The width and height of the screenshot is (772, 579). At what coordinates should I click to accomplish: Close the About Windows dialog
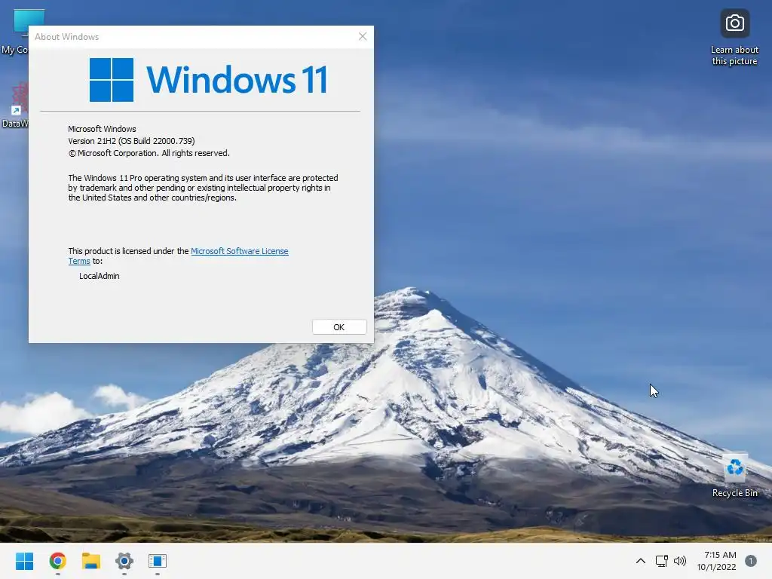tap(363, 36)
